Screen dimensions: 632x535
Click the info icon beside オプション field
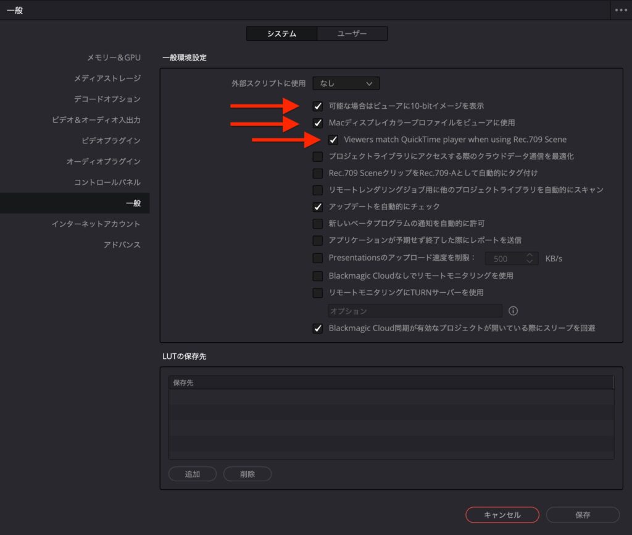512,311
